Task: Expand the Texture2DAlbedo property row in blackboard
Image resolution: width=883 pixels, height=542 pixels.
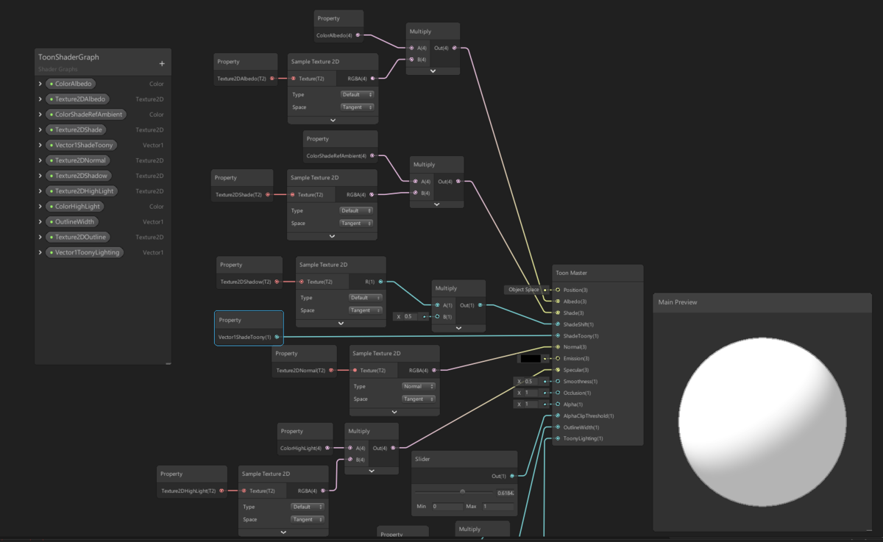Action: [40, 99]
